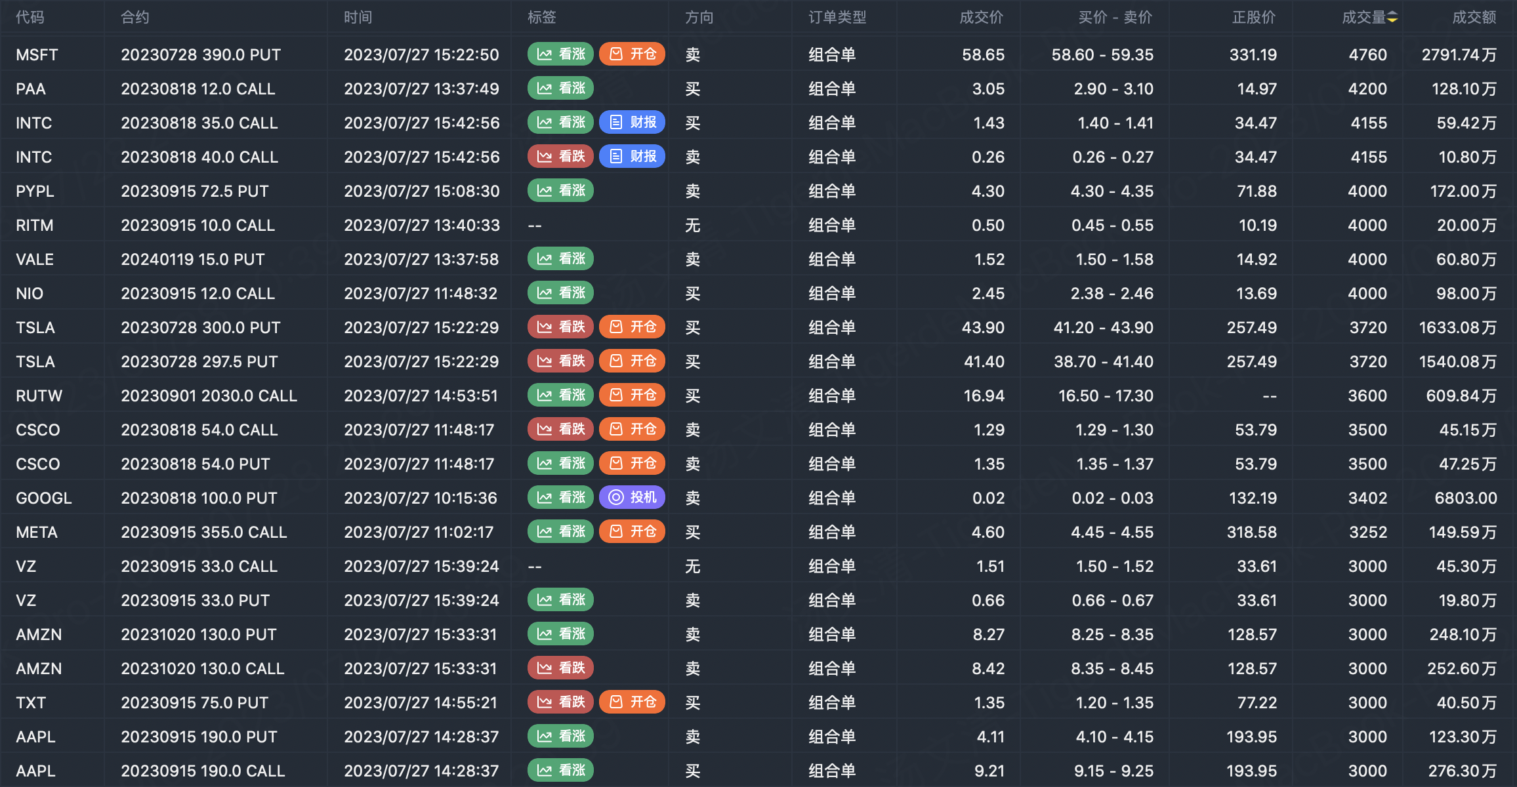Click the 合约 column header
The width and height of the screenshot is (1517, 787).
135,17
